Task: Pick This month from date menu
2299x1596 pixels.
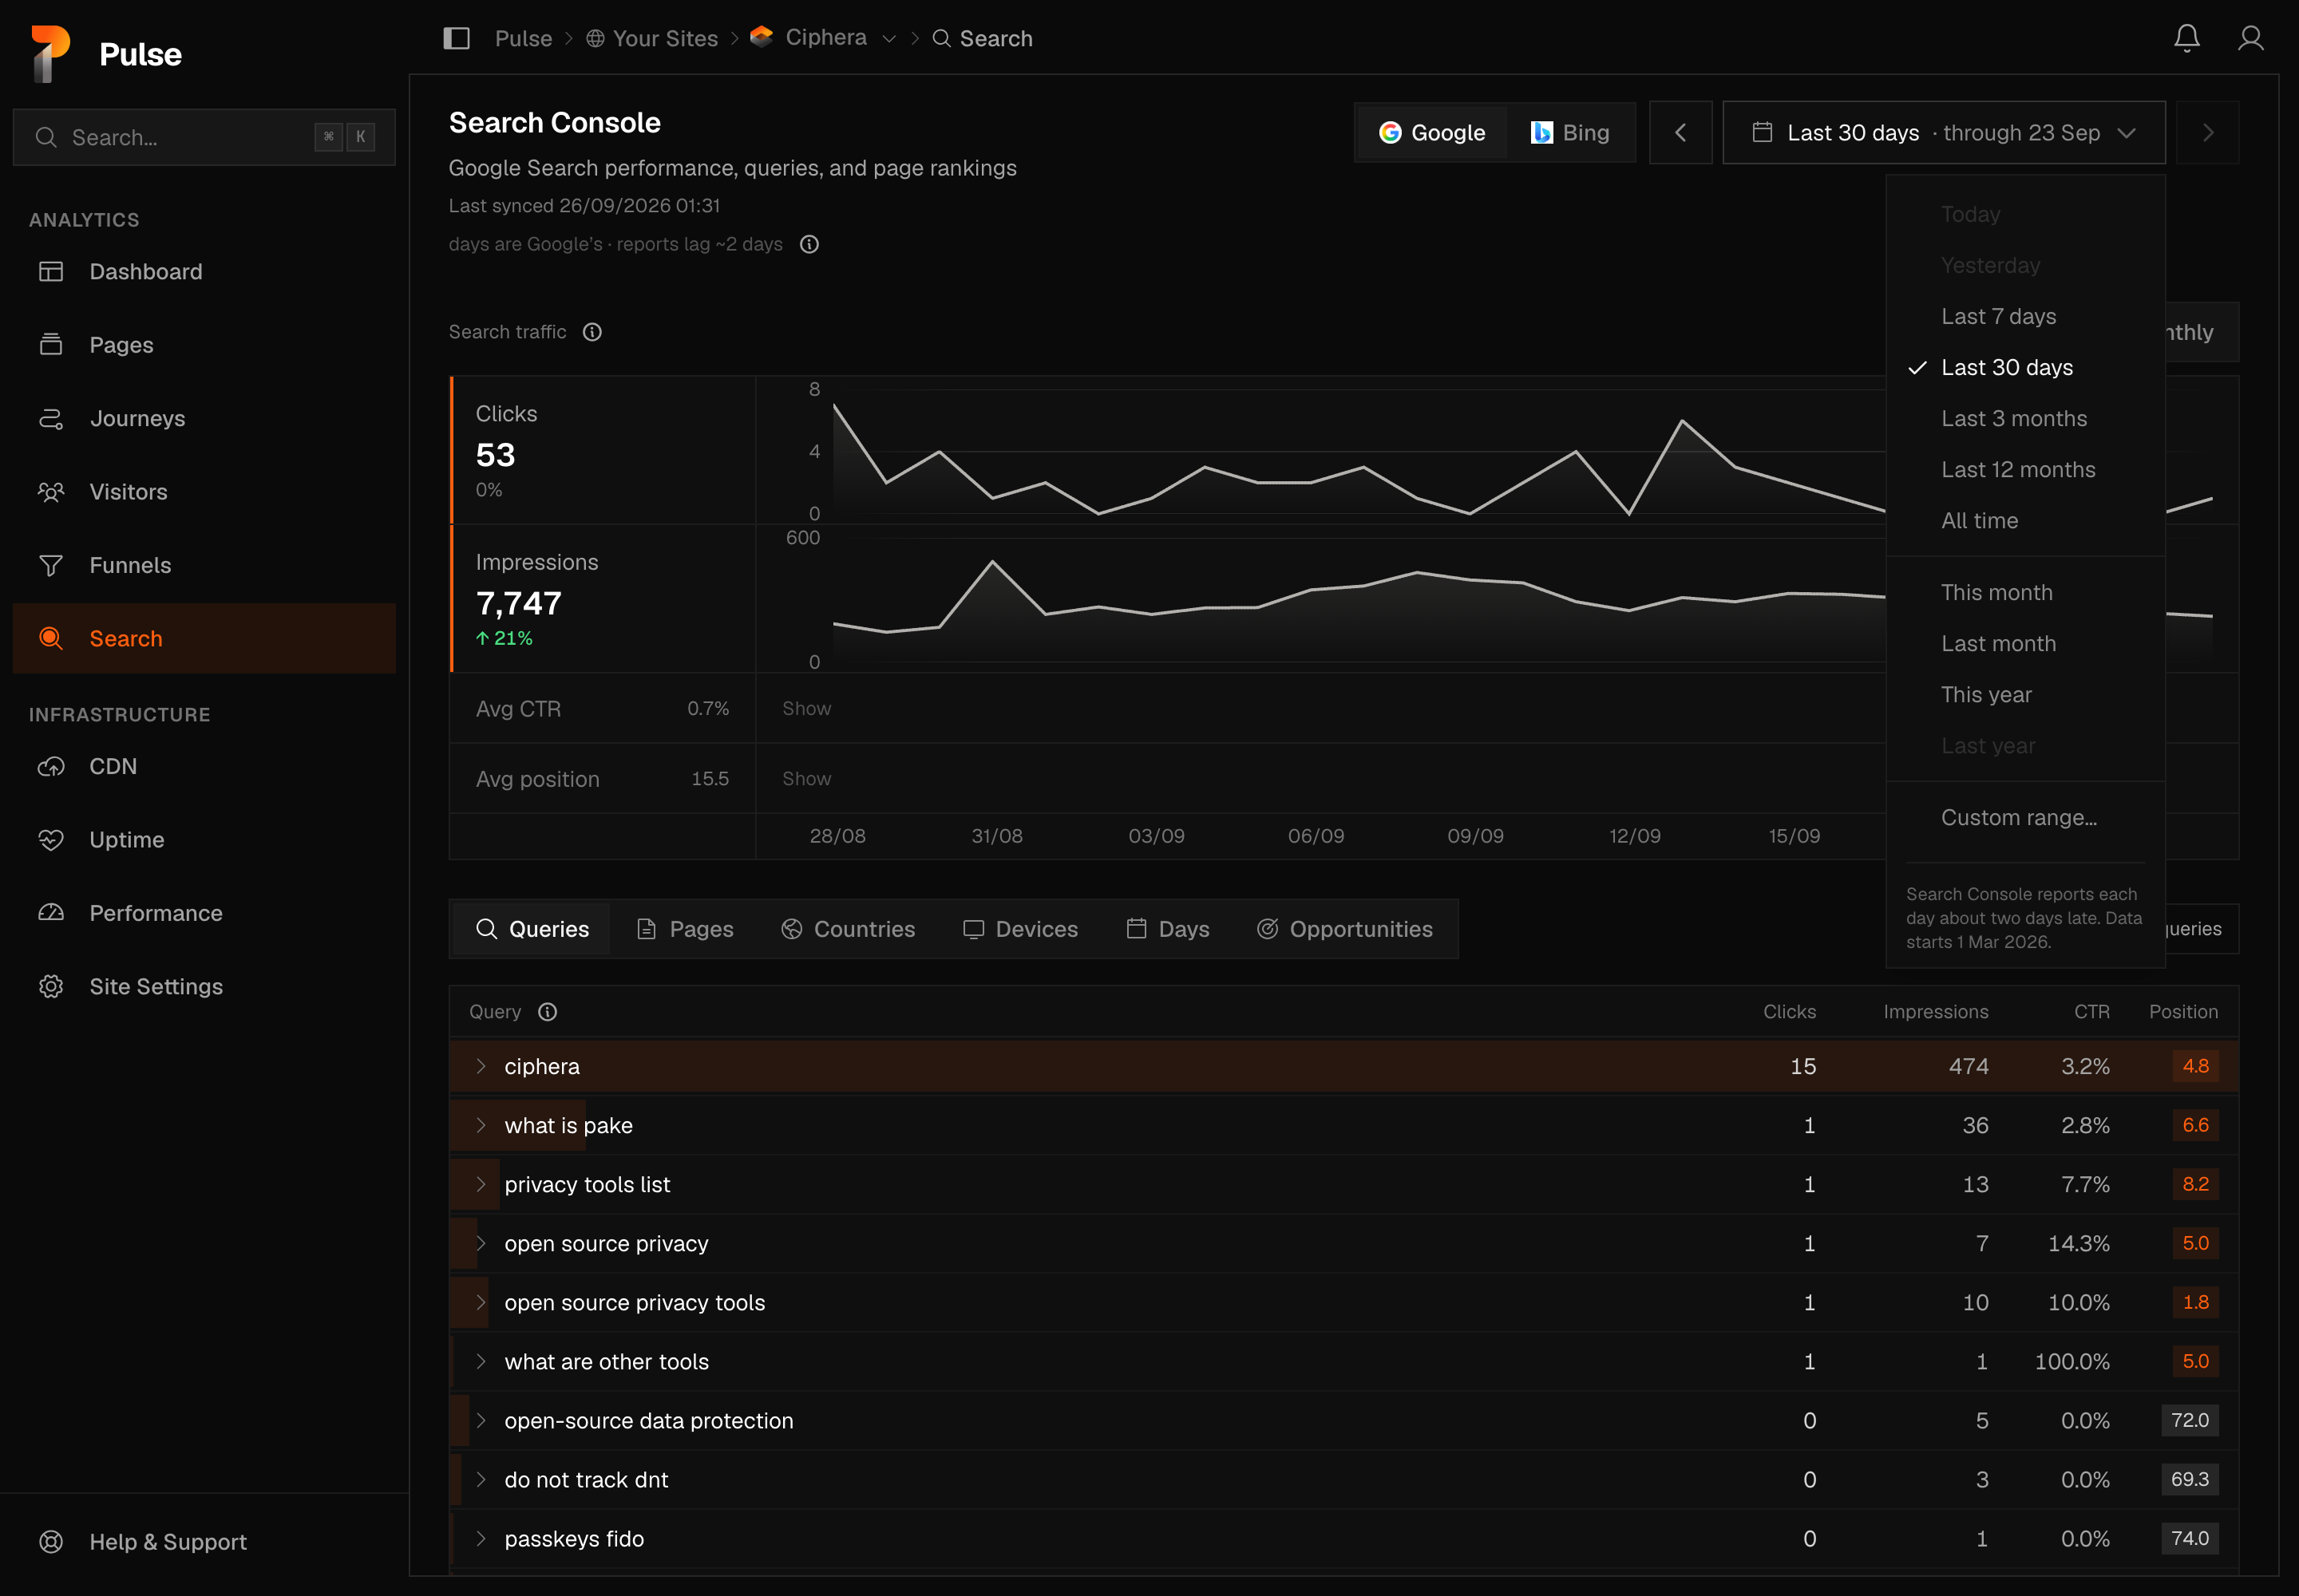Action: [2026, 592]
